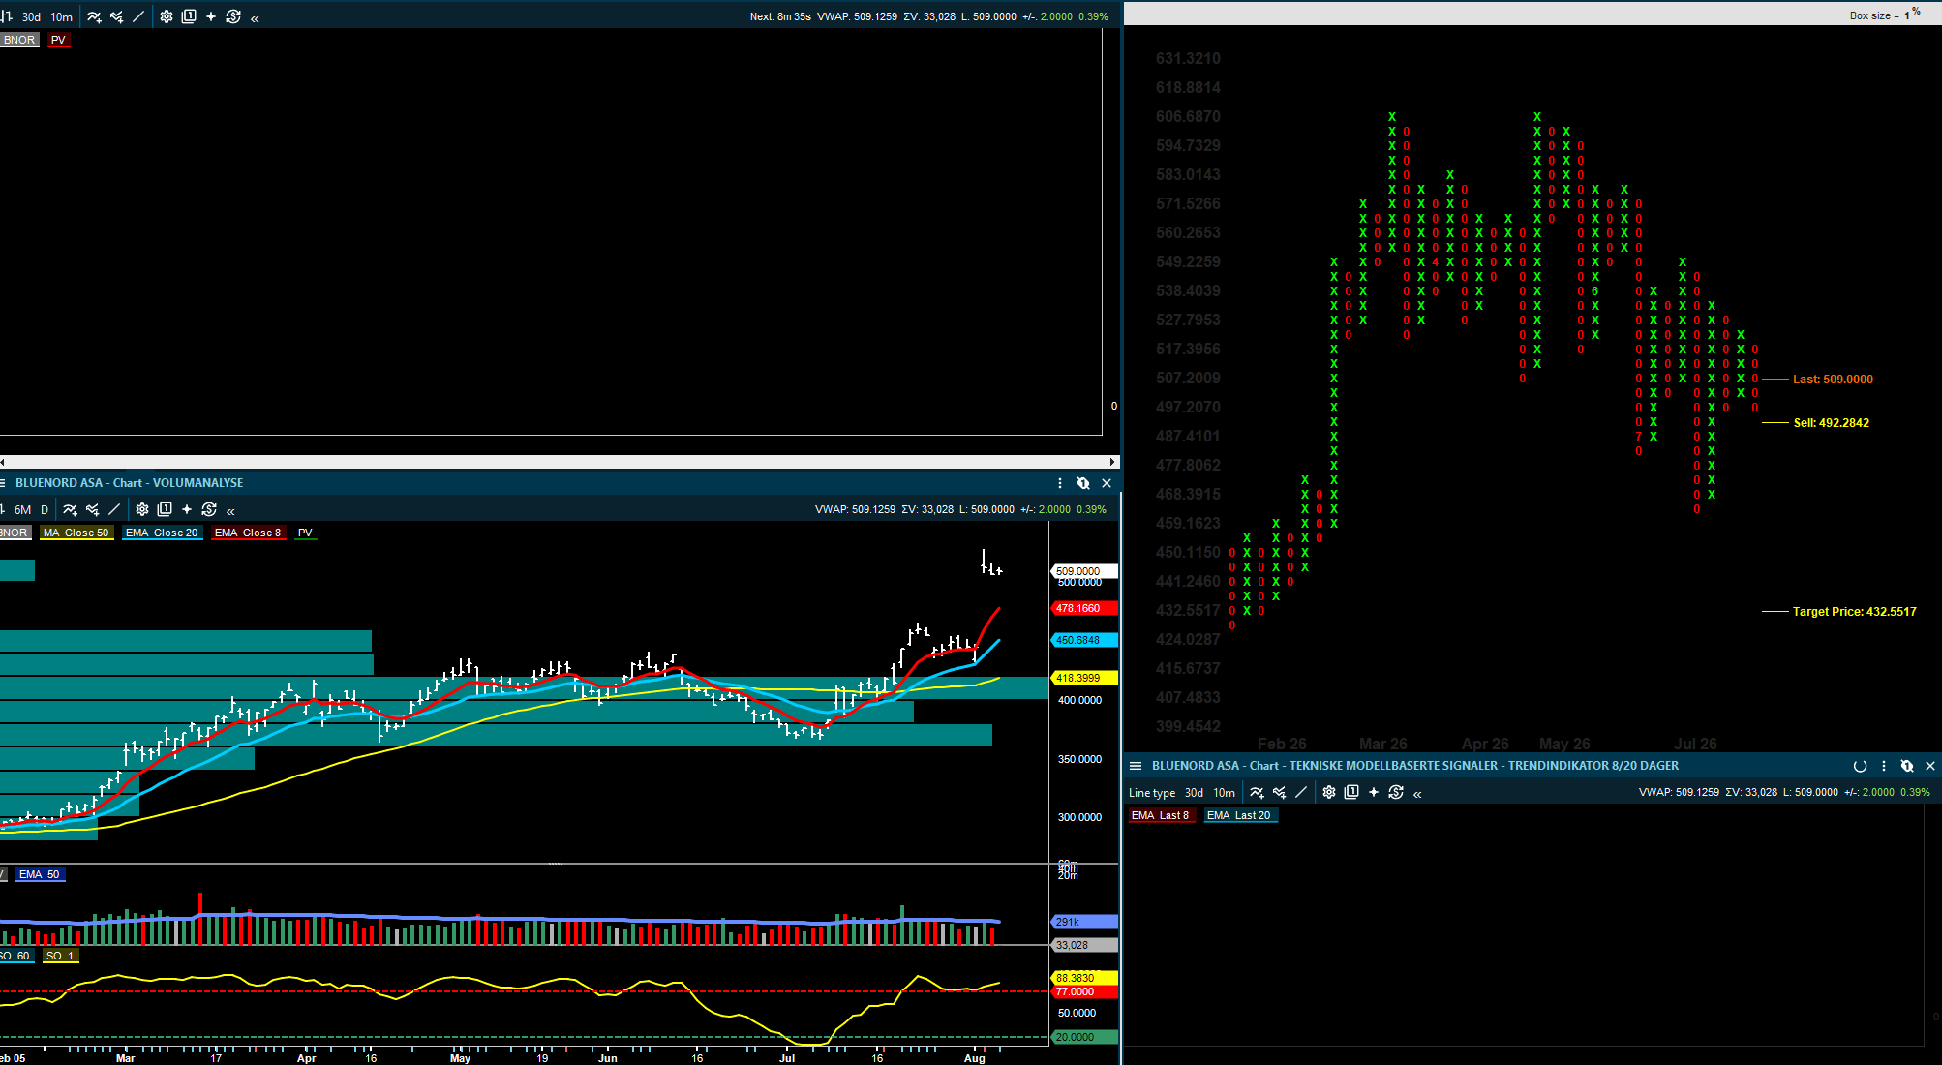This screenshot has width=1942, height=1065.
Task: Toggle currency conversion in TRENDINDIKATOR chart
Action: click(1396, 792)
